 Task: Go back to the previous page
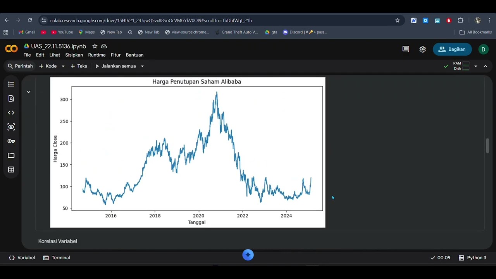(x=7, y=21)
